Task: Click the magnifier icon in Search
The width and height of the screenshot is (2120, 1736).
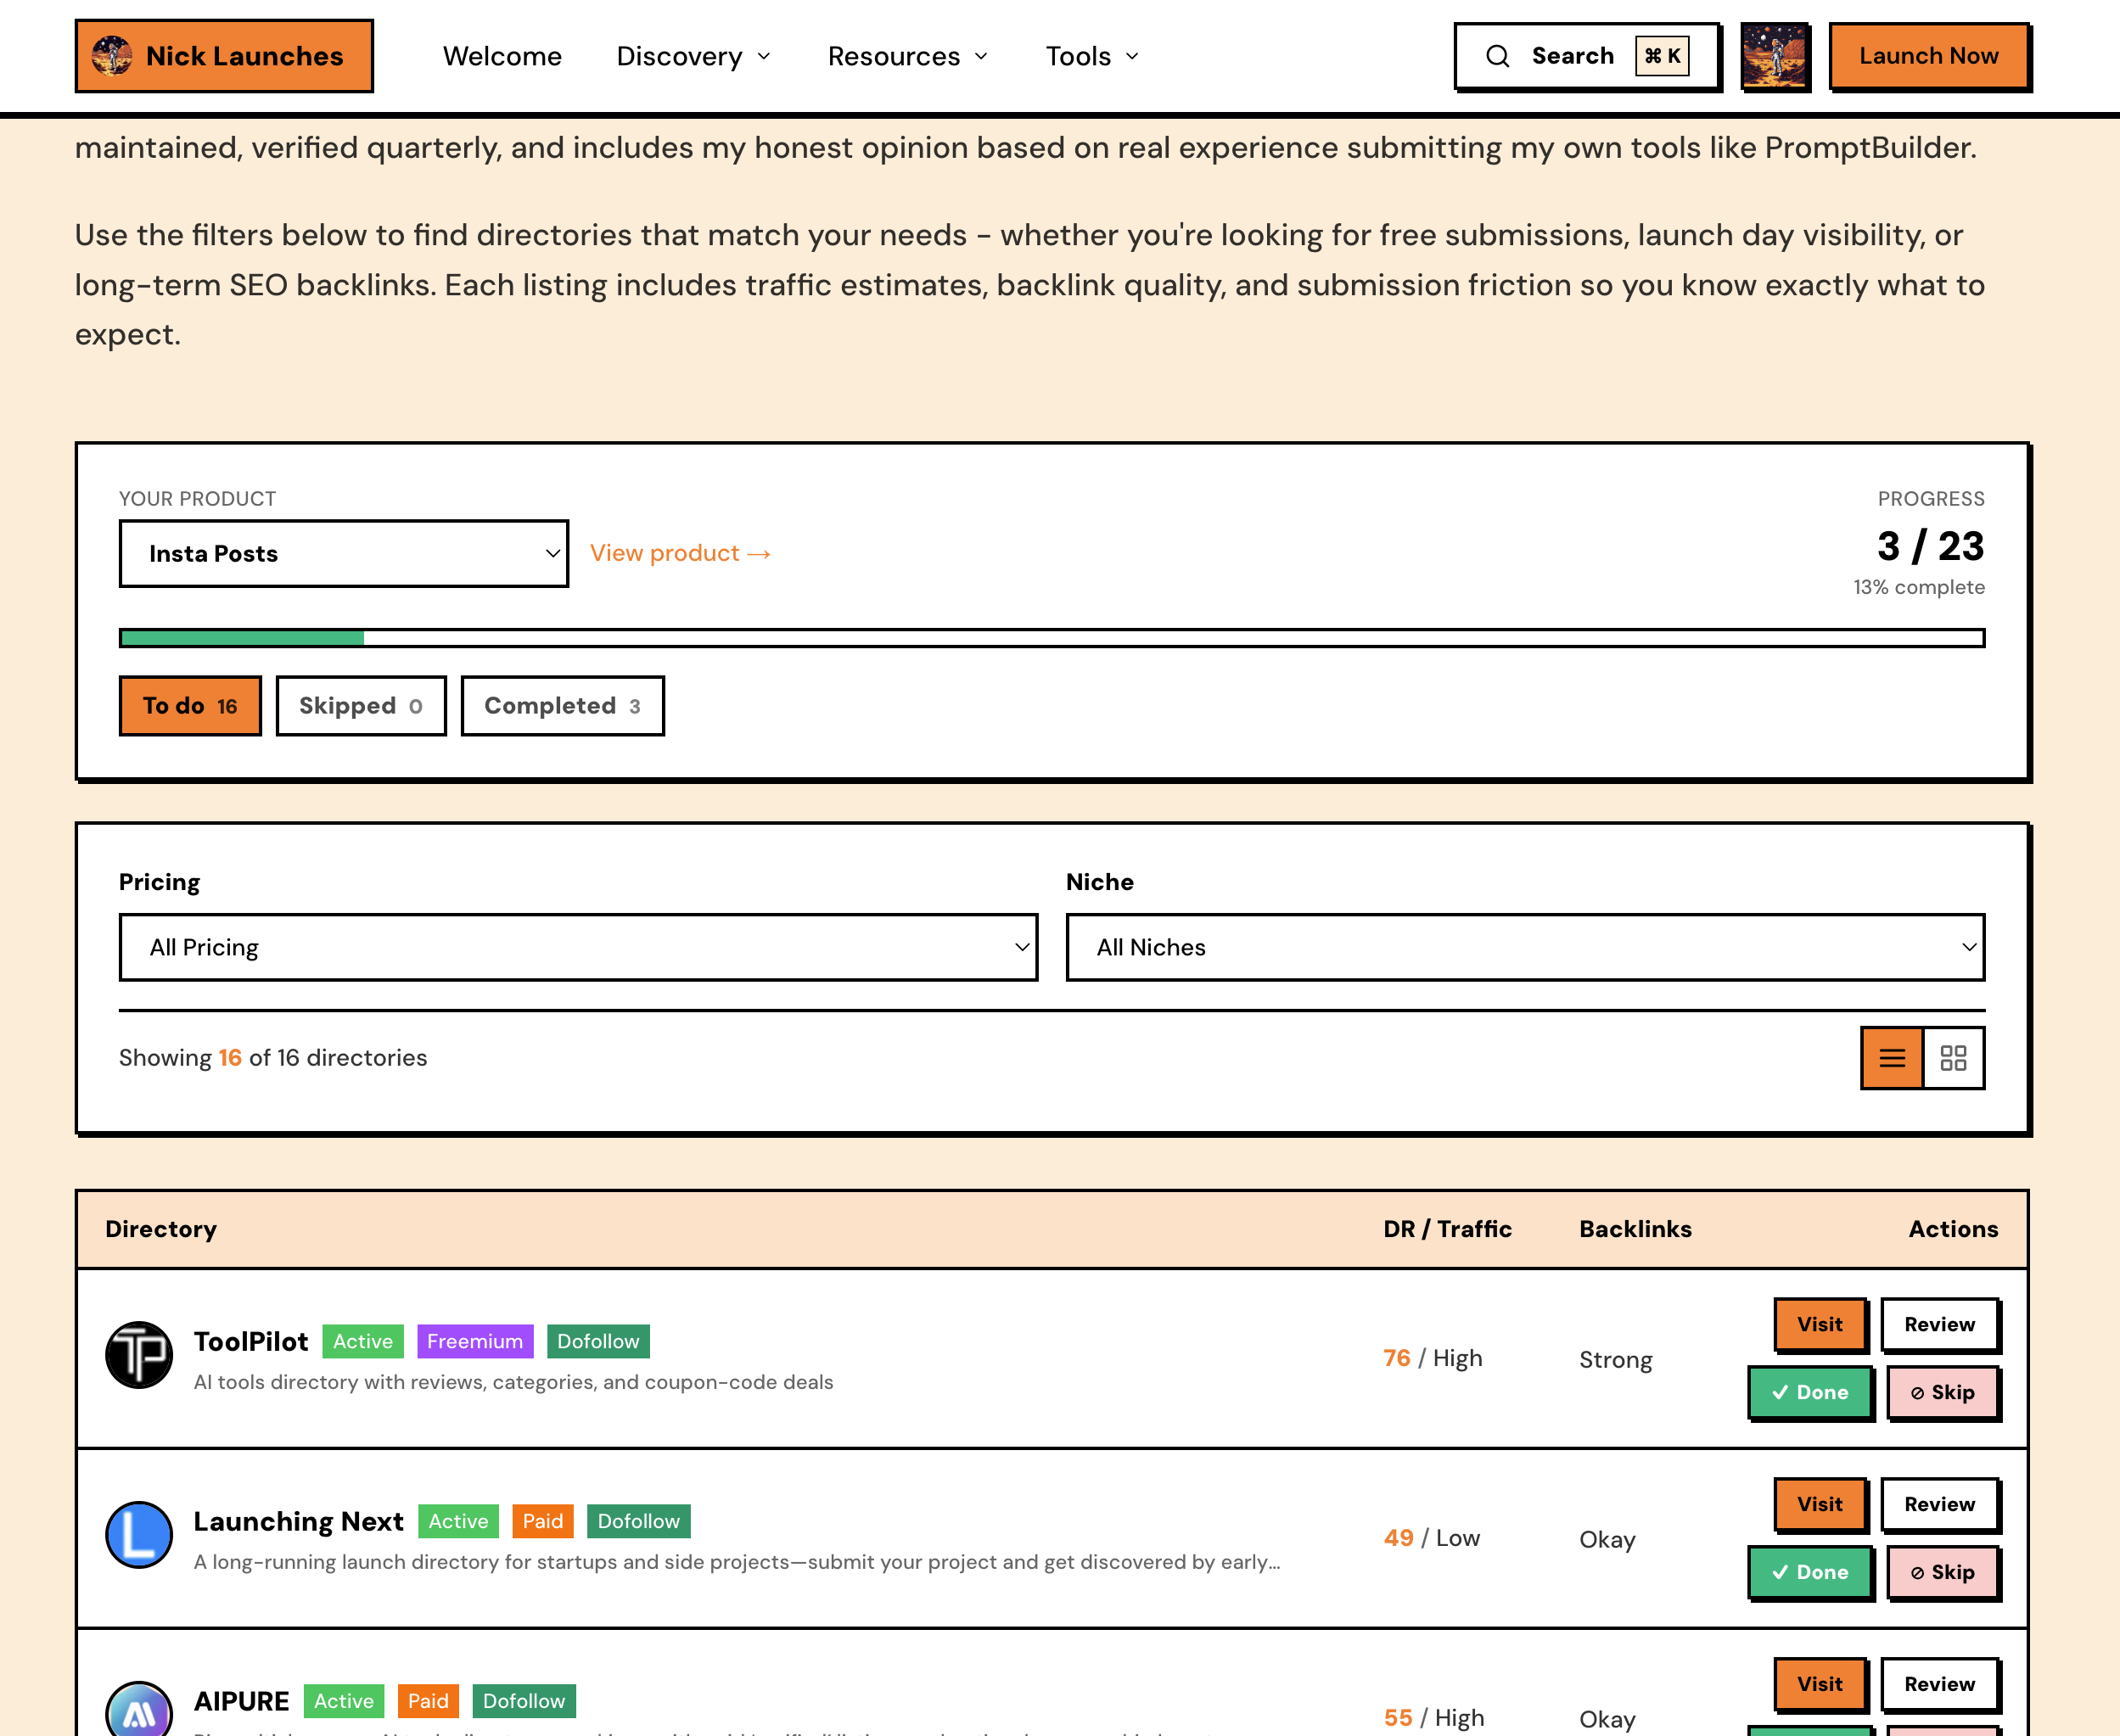Action: click(1497, 56)
